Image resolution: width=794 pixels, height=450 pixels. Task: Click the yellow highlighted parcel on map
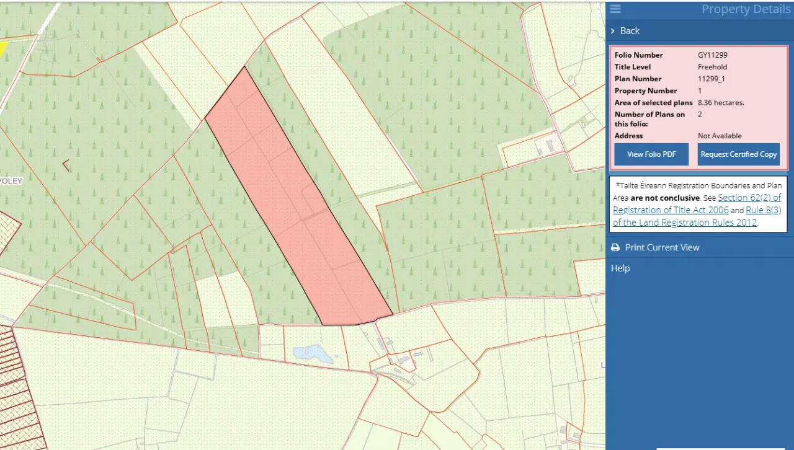[x=2, y=50]
